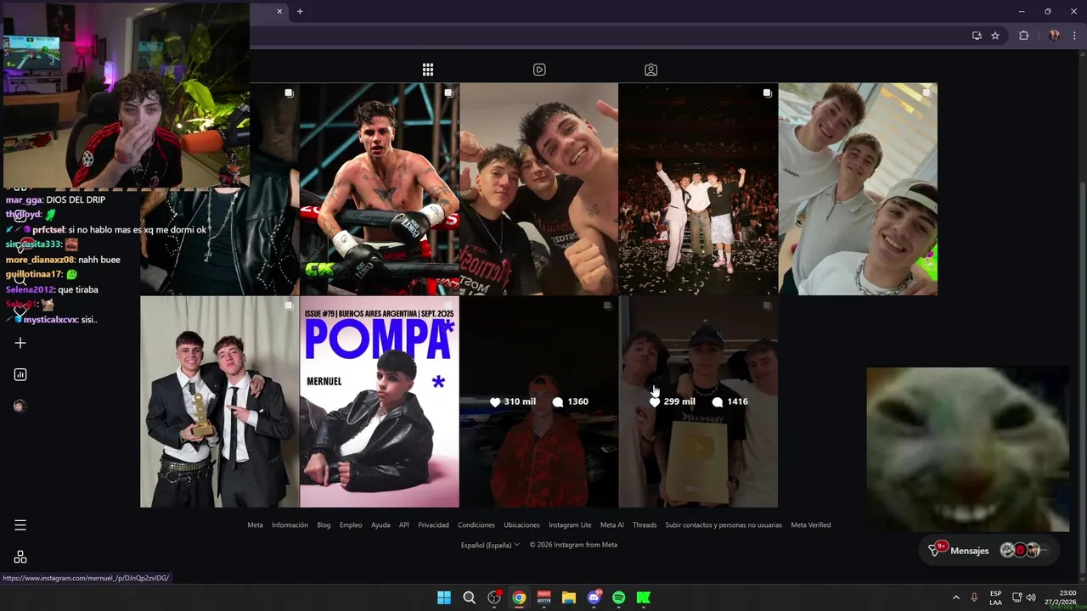Screen dimensions: 1087x611
Task: Open the Voicemeeter taskbar icon
Action: pyautogui.click(x=544, y=597)
